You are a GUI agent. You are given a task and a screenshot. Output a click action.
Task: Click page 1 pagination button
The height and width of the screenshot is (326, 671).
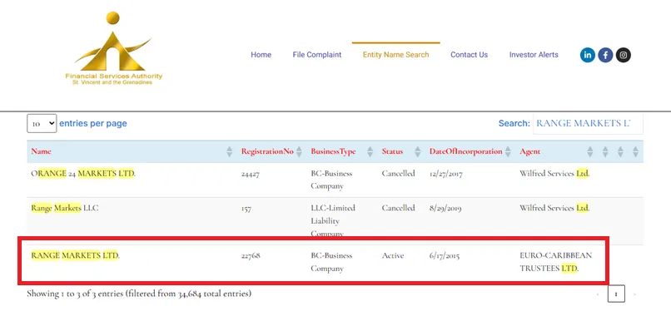point(616,294)
